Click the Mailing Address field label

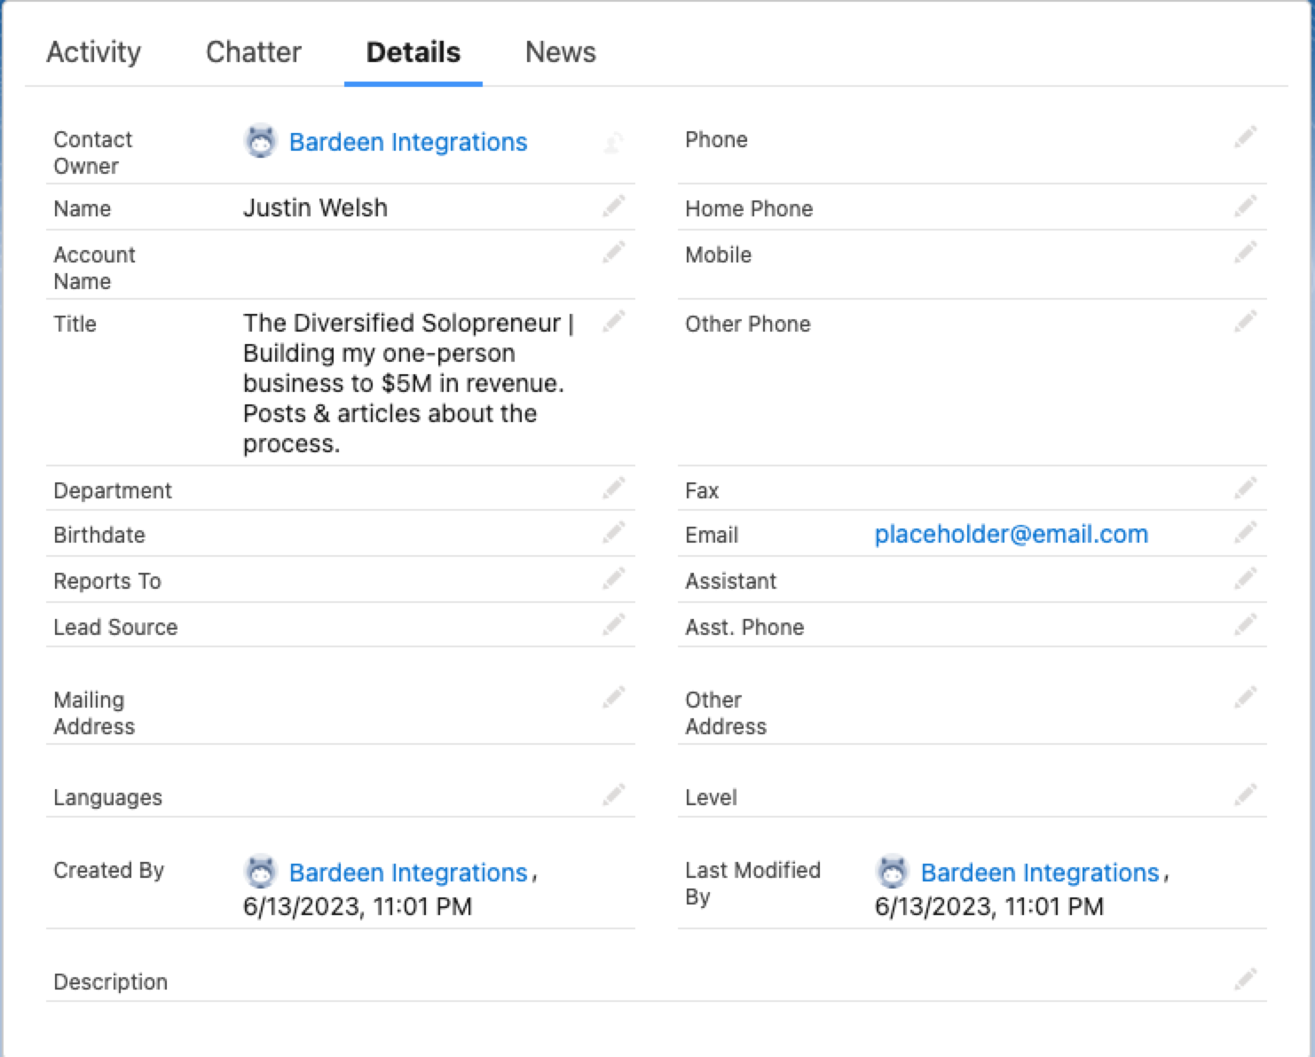(94, 713)
